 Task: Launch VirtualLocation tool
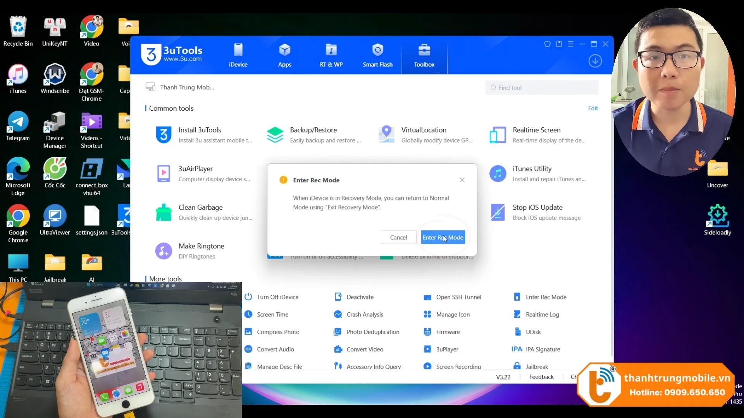425,135
